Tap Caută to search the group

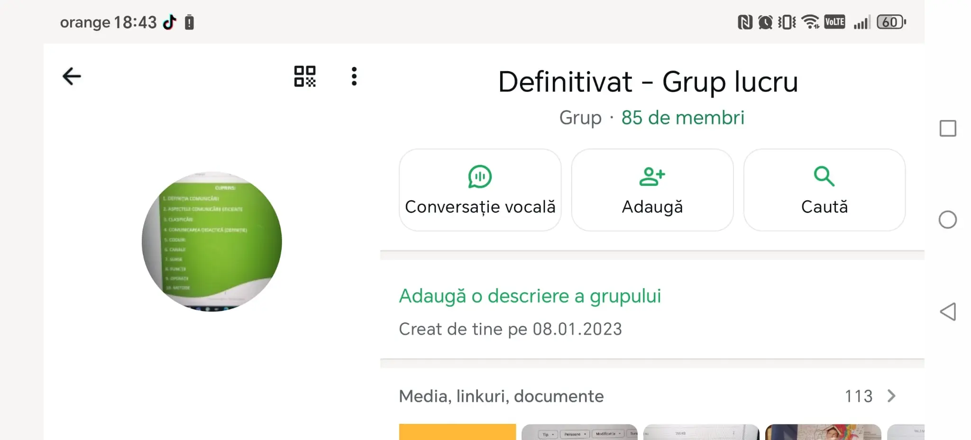(x=824, y=190)
